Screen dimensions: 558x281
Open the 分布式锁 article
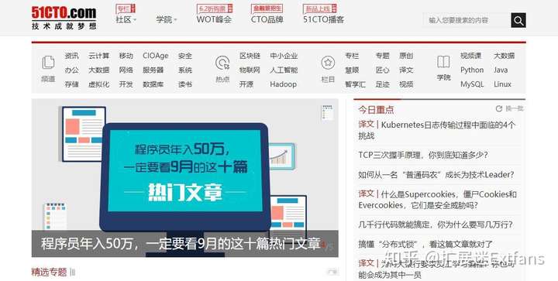pyautogui.click(x=425, y=245)
